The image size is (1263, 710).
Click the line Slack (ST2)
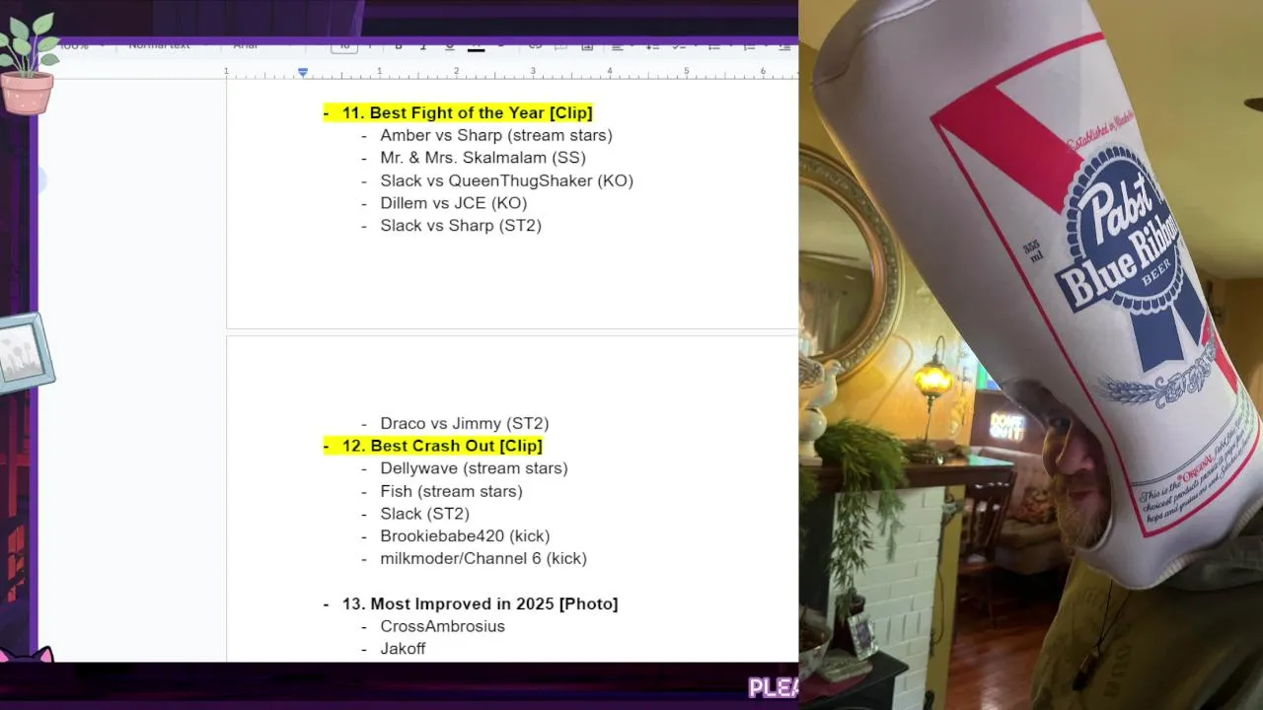point(424,514)
